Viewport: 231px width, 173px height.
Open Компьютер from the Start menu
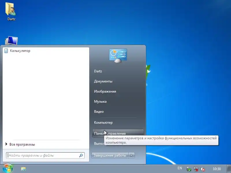[118, 122]
